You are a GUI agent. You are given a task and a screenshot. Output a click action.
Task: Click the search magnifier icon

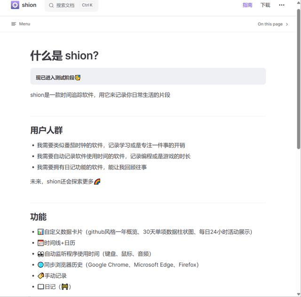pos(51,5)
